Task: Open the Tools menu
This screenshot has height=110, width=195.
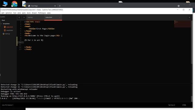Action: tap(29, 13)
